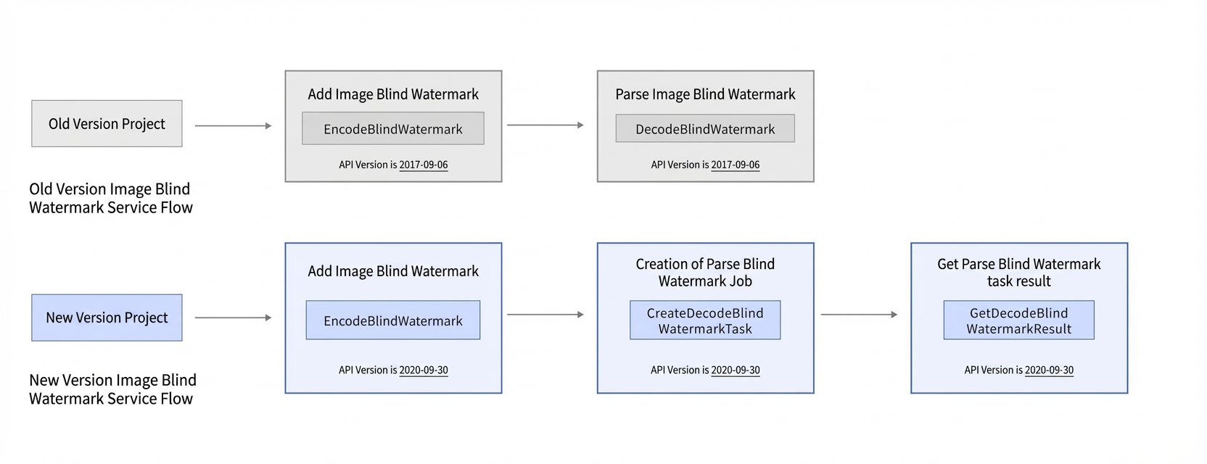Select the GetDecodeBlindWatermarkResult API box

pos(1019,320)
